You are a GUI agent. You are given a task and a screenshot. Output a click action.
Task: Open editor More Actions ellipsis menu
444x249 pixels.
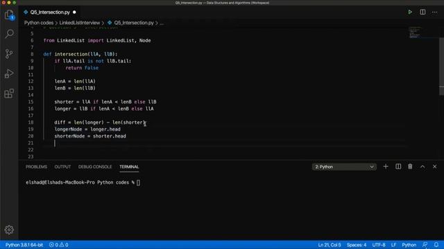pyautogui.click(x=435, y=12)
